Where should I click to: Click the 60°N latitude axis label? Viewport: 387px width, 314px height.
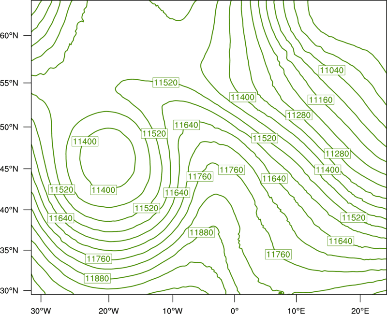pos(9,35)
